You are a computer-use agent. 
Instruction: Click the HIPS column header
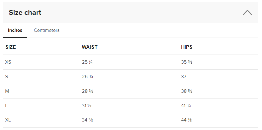187,47
